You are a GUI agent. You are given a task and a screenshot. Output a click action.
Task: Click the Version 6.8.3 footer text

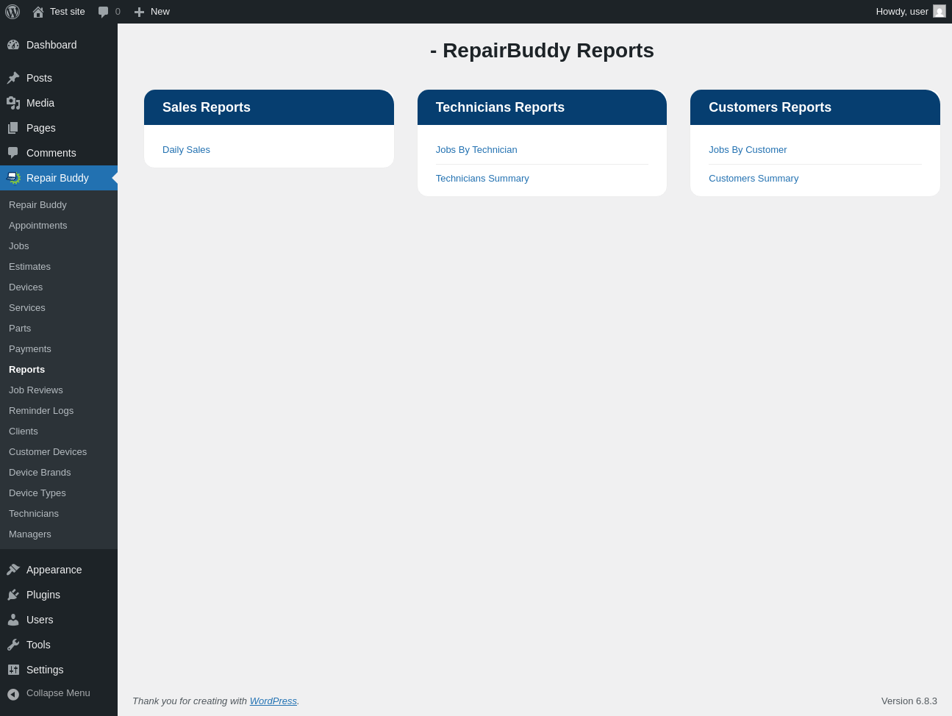coord(909,701)
